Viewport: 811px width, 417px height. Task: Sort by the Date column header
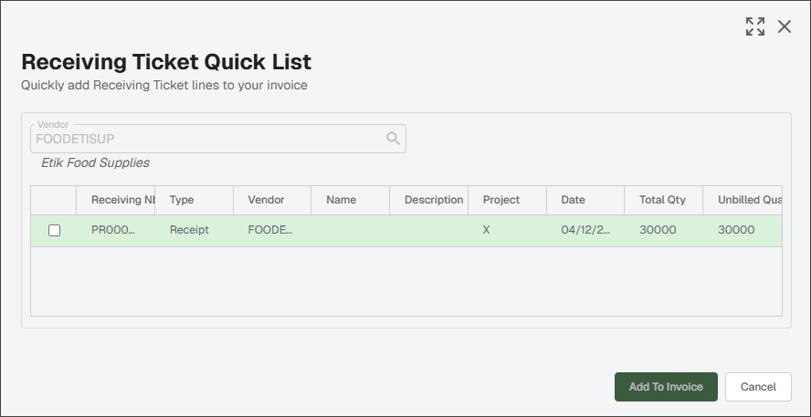pos(585,200)
